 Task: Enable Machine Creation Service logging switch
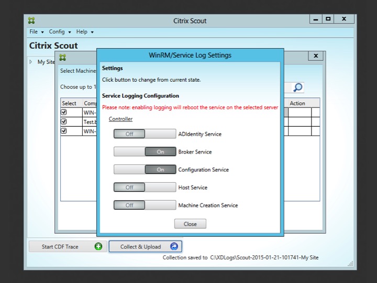point(145,205)
